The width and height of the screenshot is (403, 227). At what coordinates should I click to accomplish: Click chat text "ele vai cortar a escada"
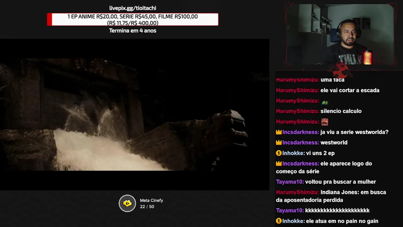pyautogui.click(x=350, y=90)
